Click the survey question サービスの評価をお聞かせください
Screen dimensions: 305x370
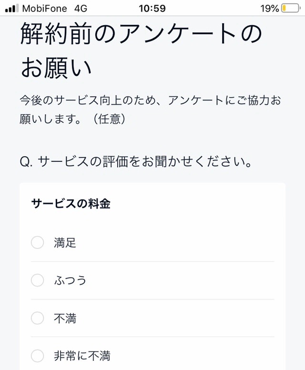136,161
